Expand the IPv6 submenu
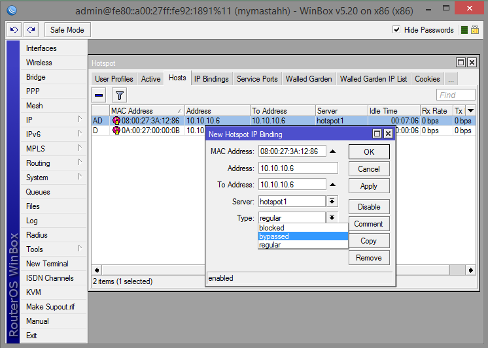Viewport: 488px width, 348px height. coord(80,134)
